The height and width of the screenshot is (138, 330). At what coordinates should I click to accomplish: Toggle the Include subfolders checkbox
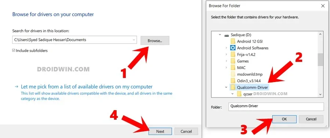[14, 51]
